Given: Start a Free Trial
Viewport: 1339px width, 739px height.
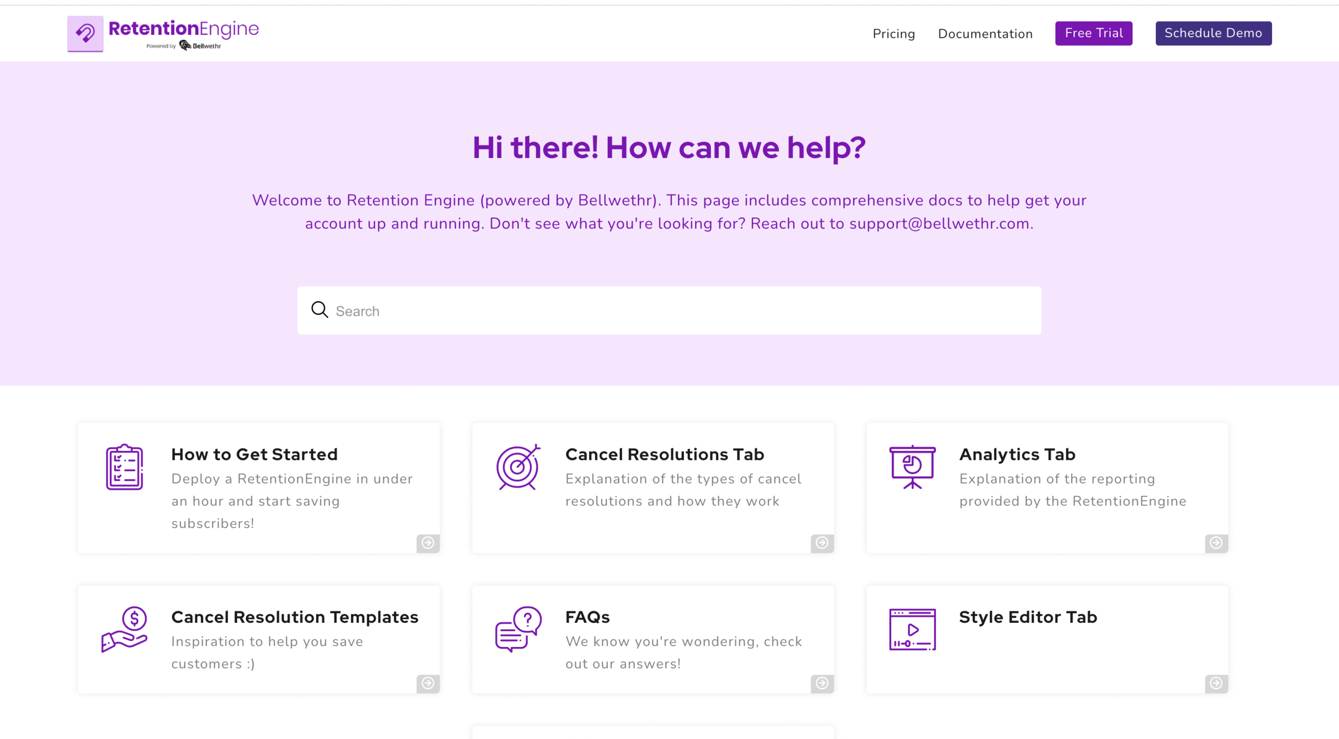Looking at the screenshot, I should point(1094,33).
